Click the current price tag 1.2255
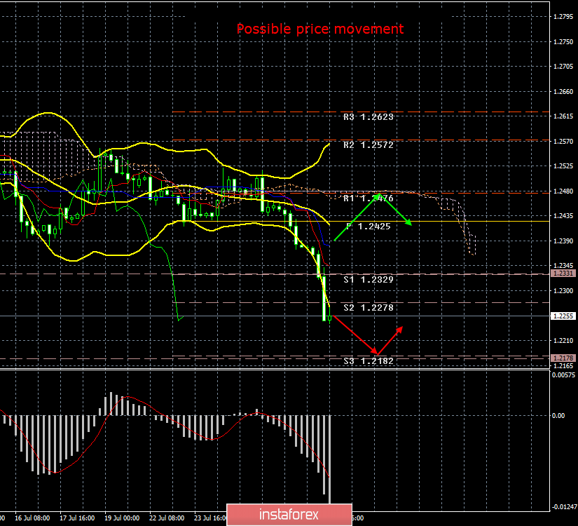Viewport: 578px width, 526px height. [563, 316]
